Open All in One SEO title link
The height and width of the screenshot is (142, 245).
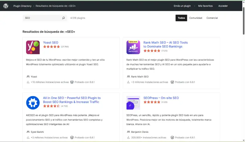(x=72, y=100)
